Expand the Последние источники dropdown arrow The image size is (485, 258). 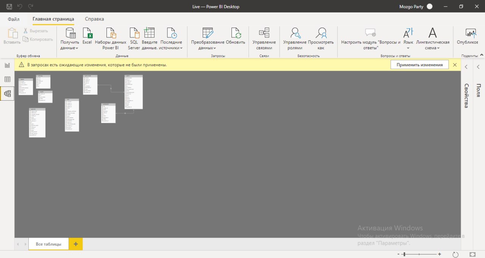click(x=181, y=48)
